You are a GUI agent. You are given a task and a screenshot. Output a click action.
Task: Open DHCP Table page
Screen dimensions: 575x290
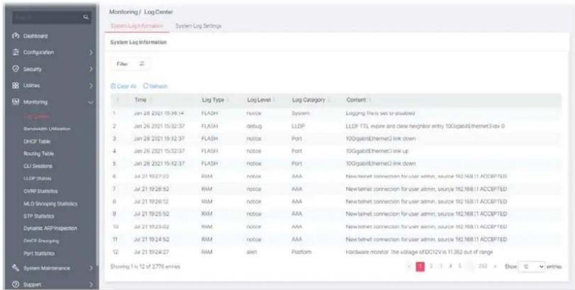point(37,141)
